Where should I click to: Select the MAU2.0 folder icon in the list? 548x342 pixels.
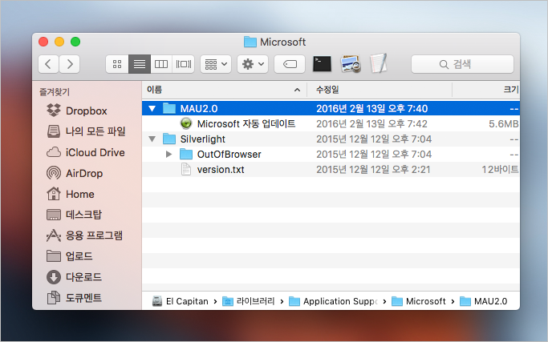tap(169, 108)
